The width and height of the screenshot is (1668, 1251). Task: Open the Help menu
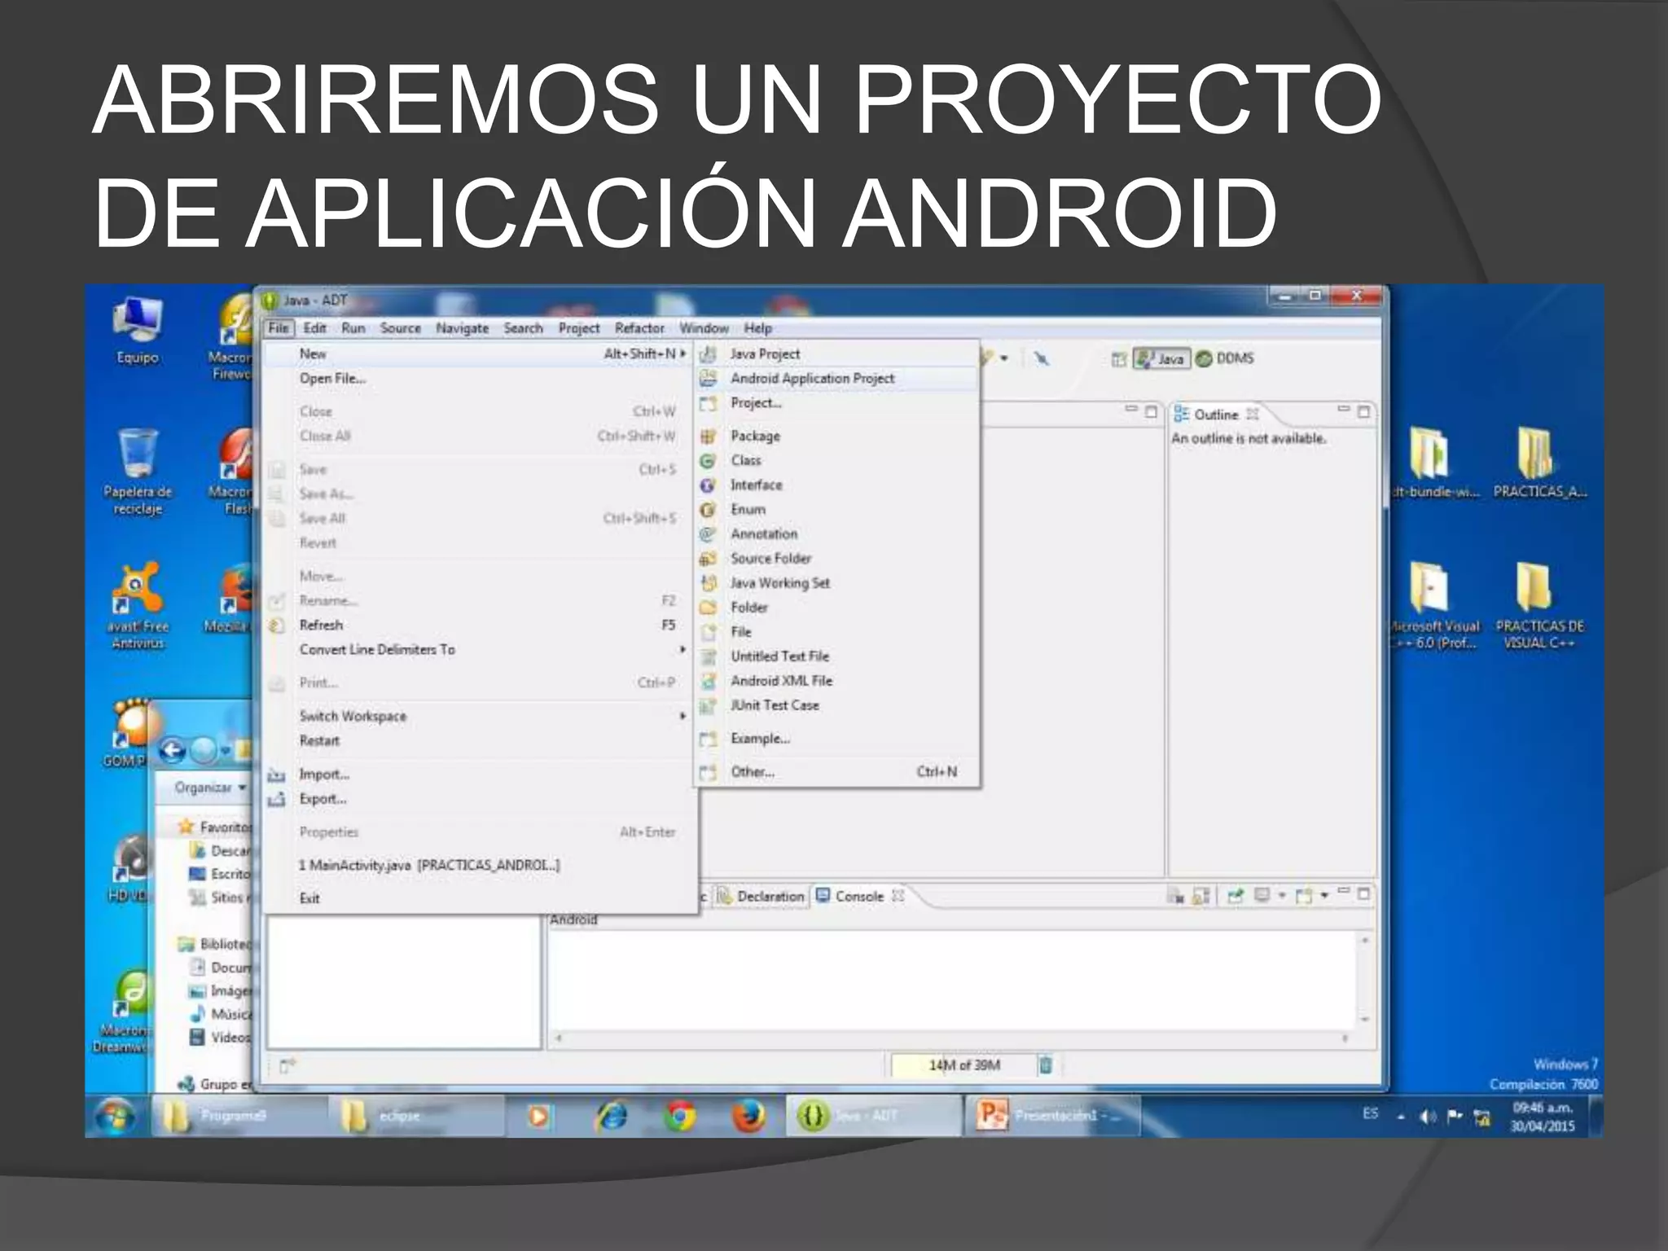click(x=757, y=328)
